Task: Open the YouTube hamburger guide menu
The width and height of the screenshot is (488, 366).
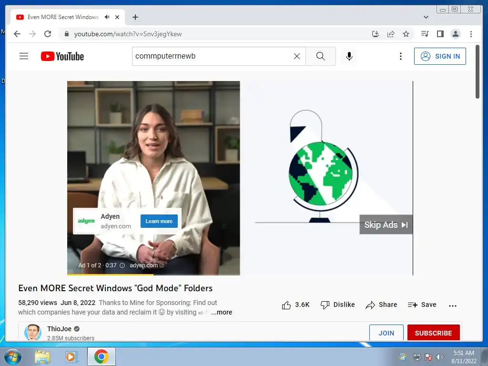Action: 24,56
